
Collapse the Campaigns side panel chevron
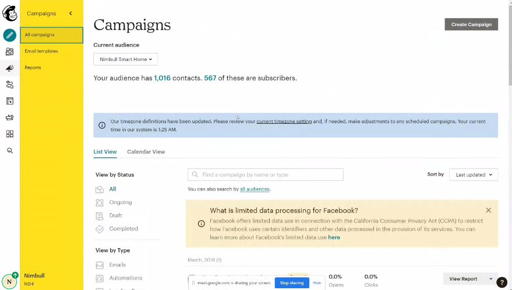click(70, 13)
